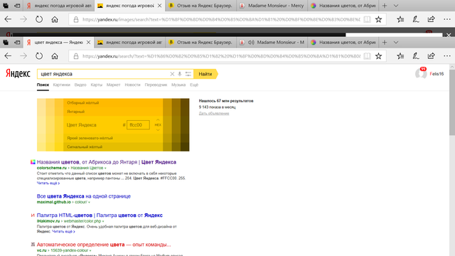The width and height of the screenshot is (455, 256).
Task: Open web notes pen in front window
Action: coord(416,56)
